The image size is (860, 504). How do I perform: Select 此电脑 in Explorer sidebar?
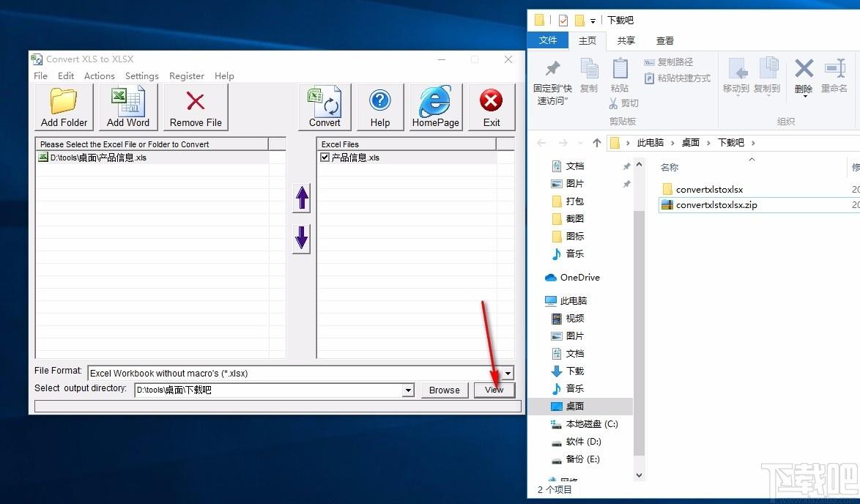[x=566, y=300]
